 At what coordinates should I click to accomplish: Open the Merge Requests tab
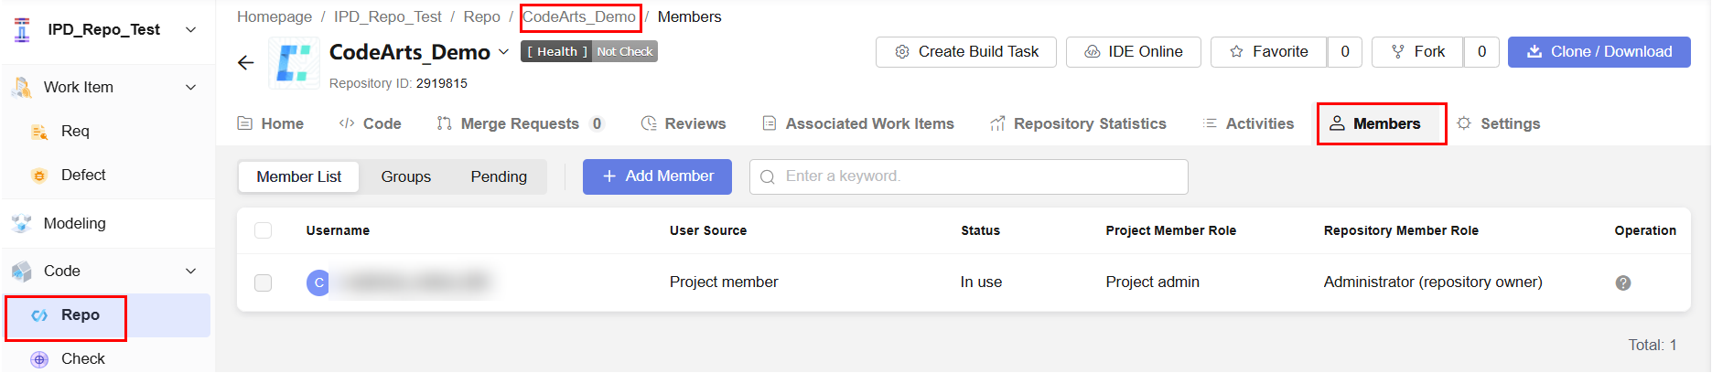tap(521, 123)
